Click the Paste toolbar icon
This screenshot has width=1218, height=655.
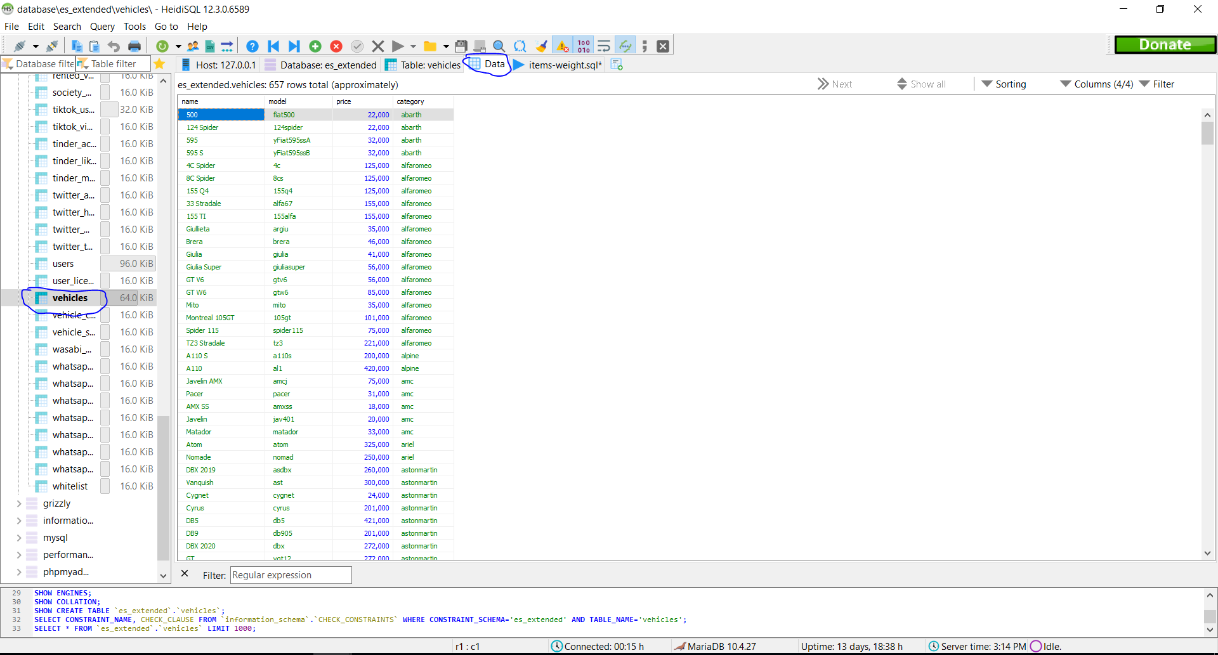click(95, 46)
